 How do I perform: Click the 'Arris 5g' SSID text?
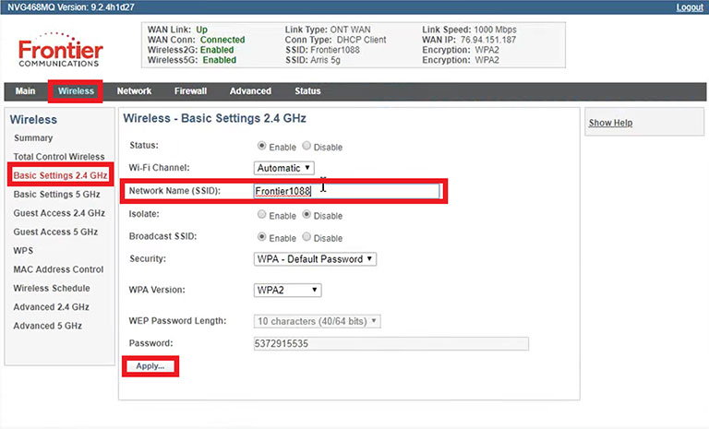(325, 60)
